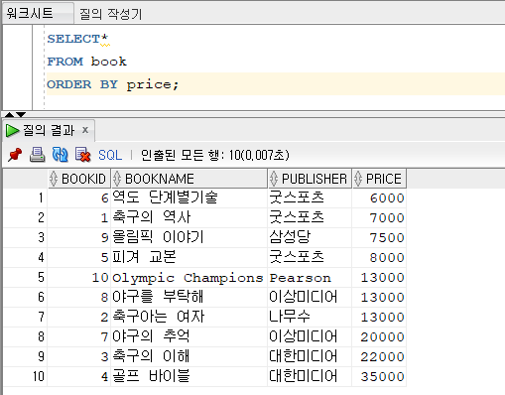Select price cell 6000

[379, 197]
